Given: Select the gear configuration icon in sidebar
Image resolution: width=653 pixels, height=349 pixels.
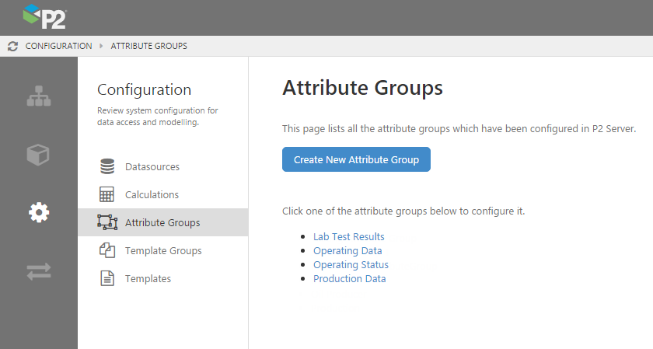Looking at the screenshot, I should 38,212.
